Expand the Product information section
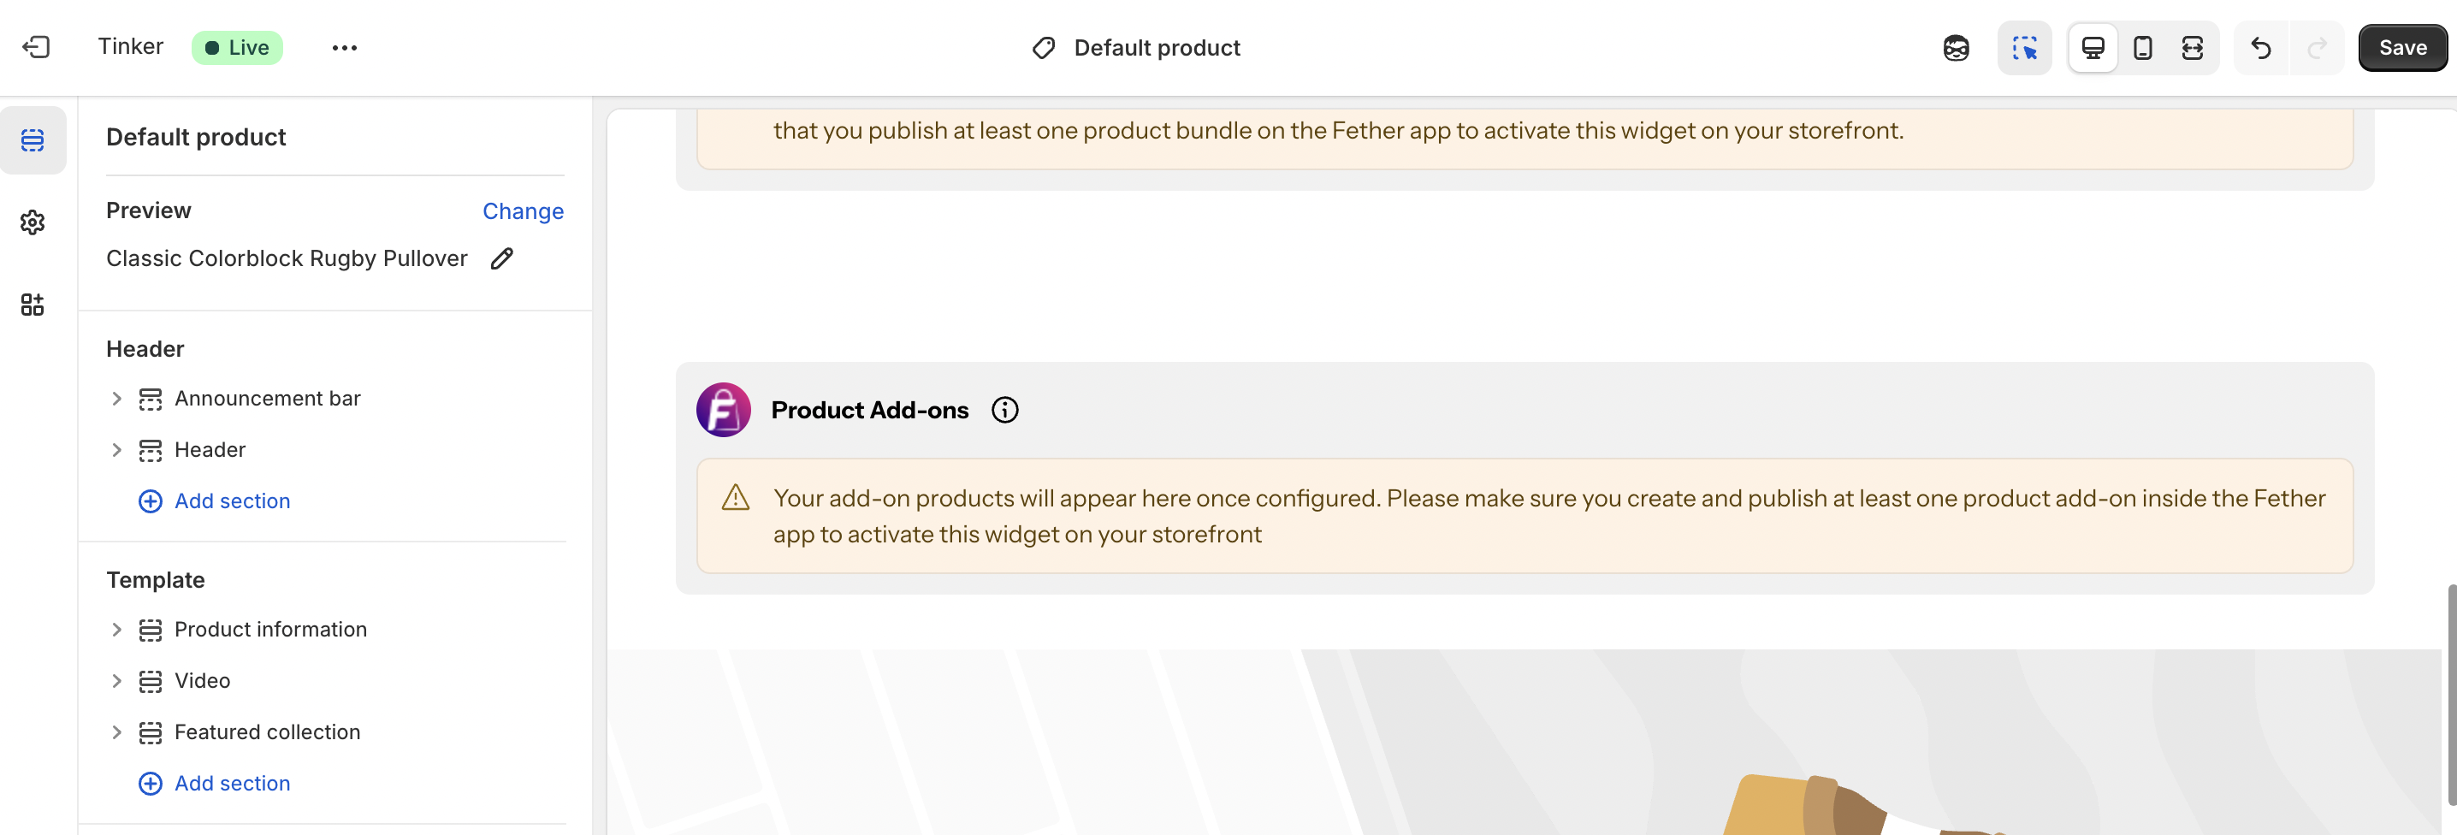 (116, 630)
